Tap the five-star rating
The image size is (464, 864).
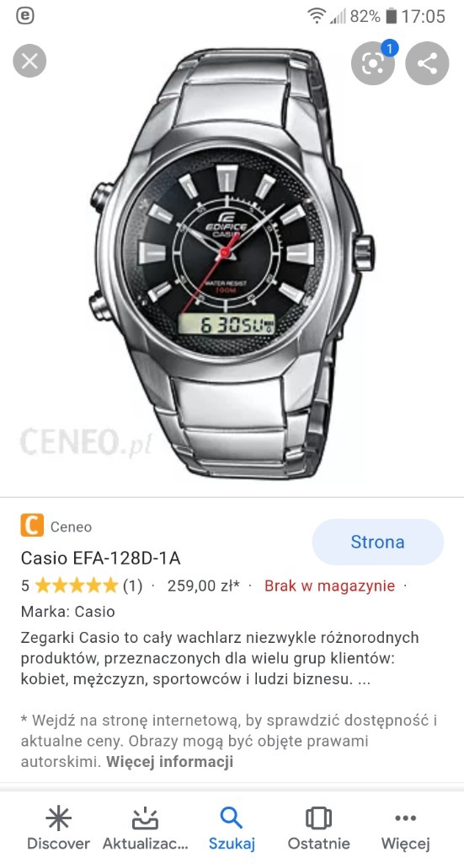pyautogui.click(x=76, y=586)
